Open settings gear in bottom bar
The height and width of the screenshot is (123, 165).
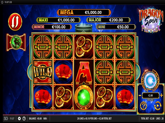[19, 119]
